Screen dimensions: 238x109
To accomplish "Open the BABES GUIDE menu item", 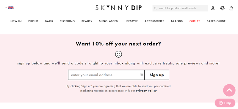I will pyautogui.click(x=216, y=21).
